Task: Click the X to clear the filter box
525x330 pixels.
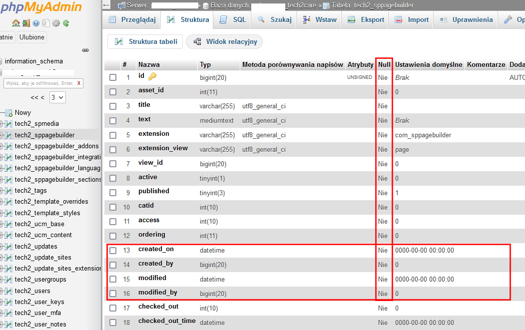Action: pos(78,83)
